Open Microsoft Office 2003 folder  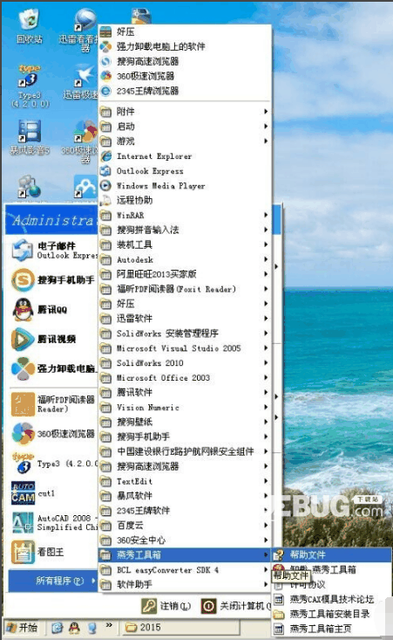[x=186, y=377]
